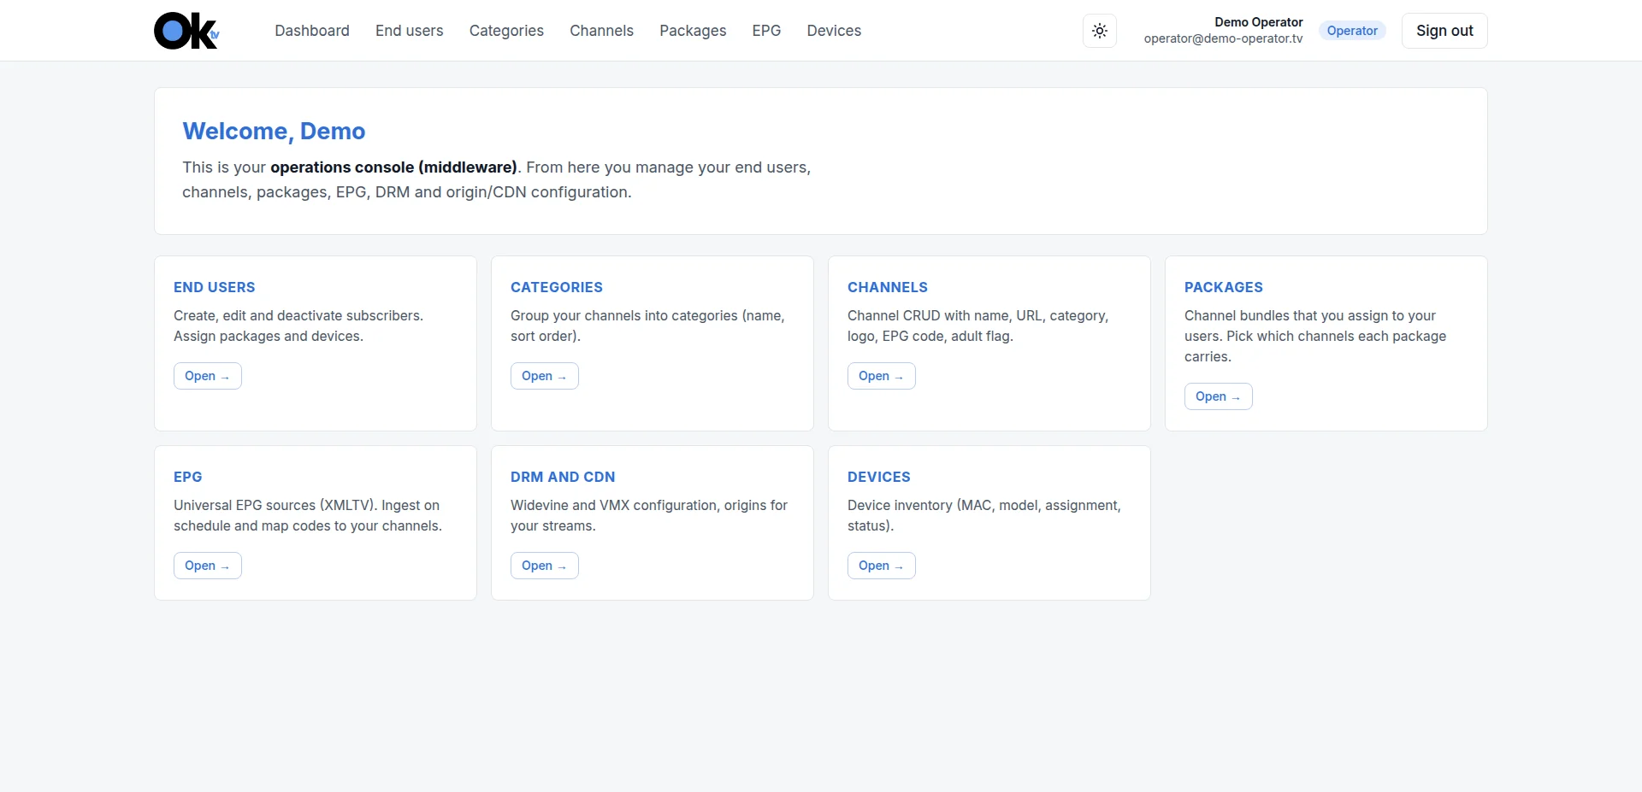Click the Operator role badge
The height and width of the screenshot is (792, 1642).
[1352, 31]
